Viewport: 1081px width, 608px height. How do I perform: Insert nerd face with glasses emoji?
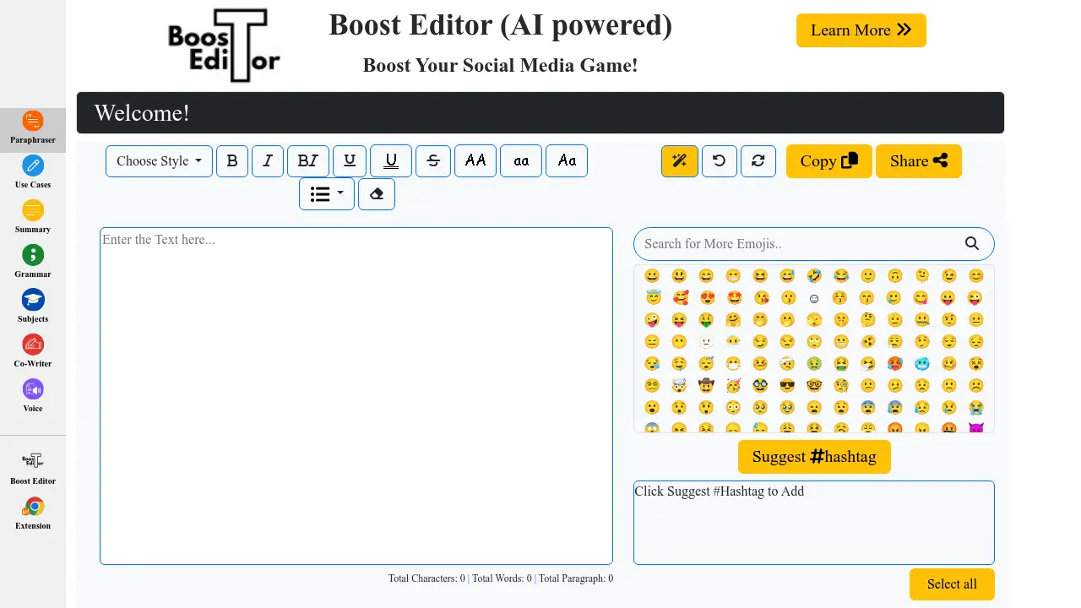click(x=814, y=386)
